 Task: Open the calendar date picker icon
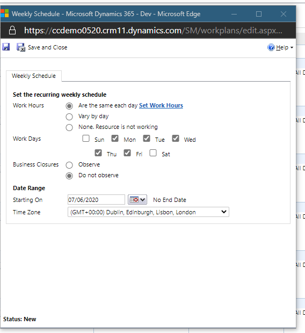click(137, 200)
